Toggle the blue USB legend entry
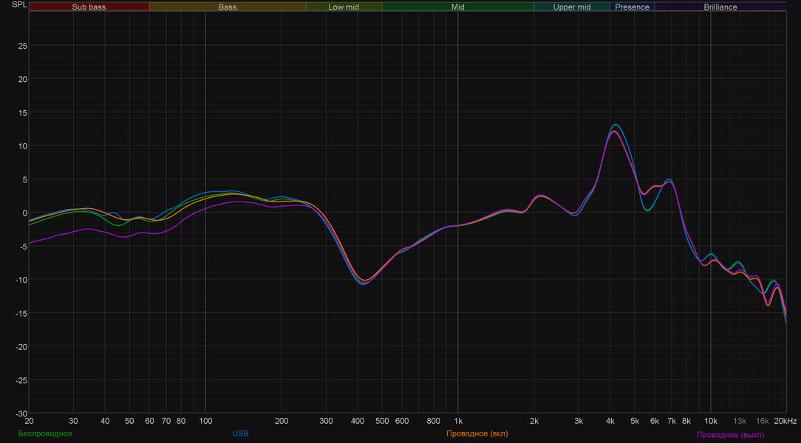Image resolution: width=801 pixels, height=443 pixels. click(x=240, y=433)
